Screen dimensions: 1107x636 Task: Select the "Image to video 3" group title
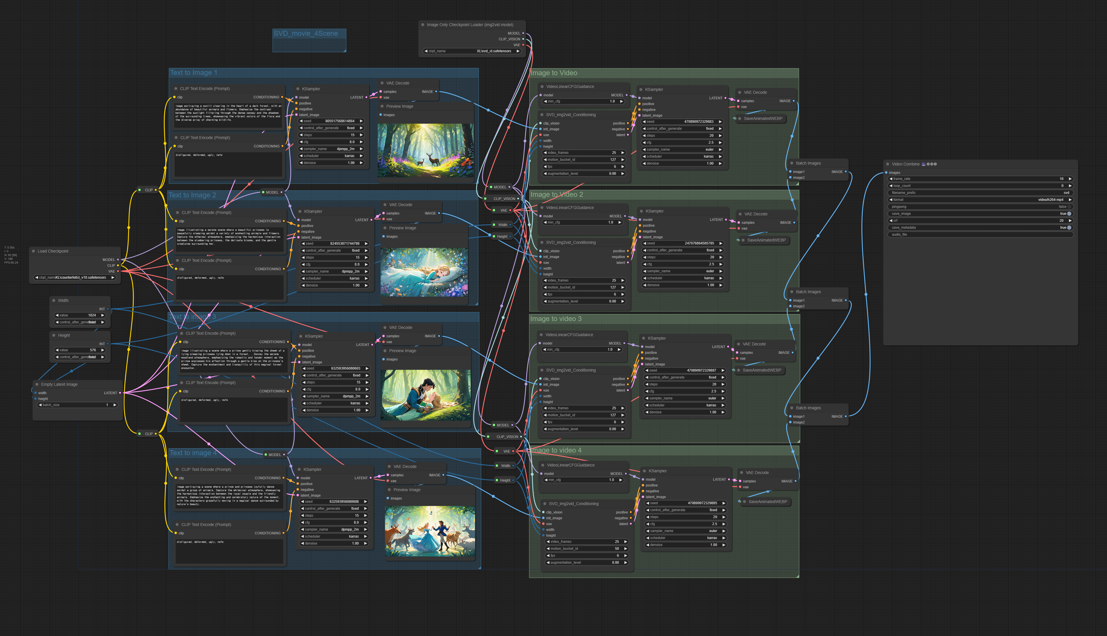[556, 319]
